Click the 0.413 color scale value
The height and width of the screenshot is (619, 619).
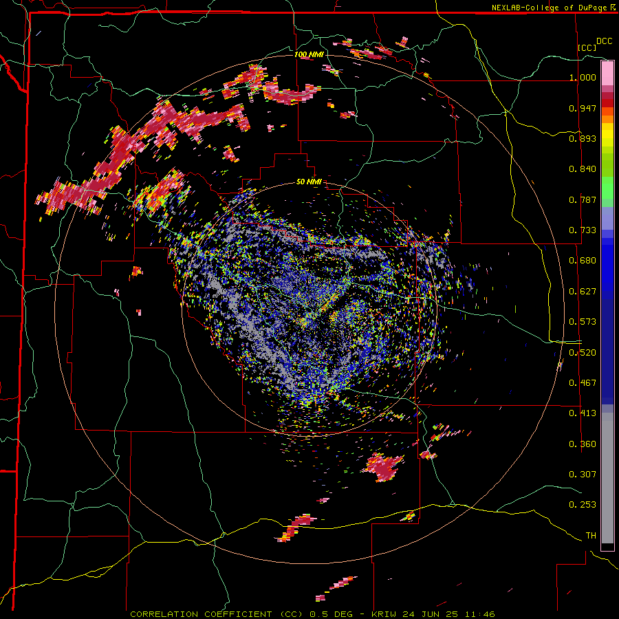coord(583,413)
